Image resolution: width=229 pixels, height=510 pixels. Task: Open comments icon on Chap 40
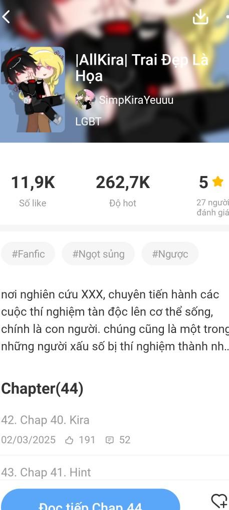click(x=110, y=440)
